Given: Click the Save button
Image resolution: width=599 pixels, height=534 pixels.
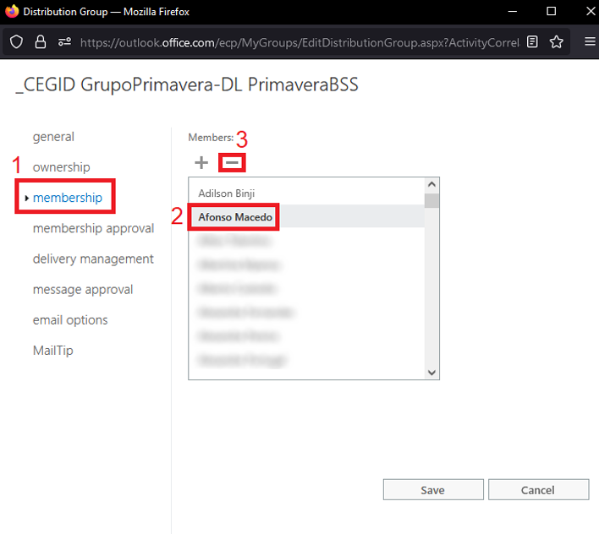Looking at the screenshot, I should coord(433,490).
